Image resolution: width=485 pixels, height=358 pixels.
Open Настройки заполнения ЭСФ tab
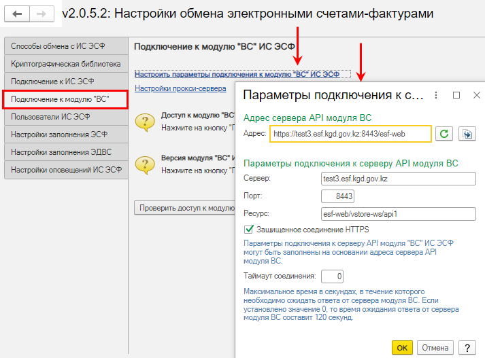click(x=66, y=135)
